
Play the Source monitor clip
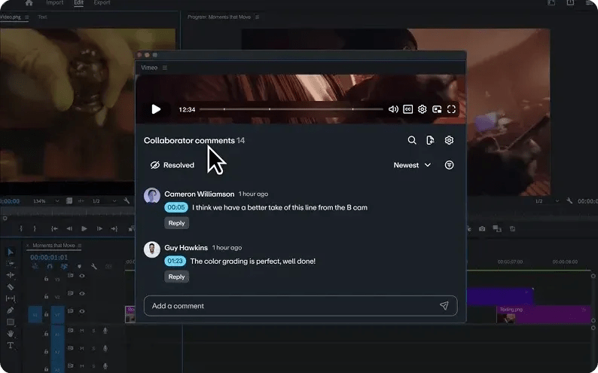pyautogui.click(x=84, y=229)
